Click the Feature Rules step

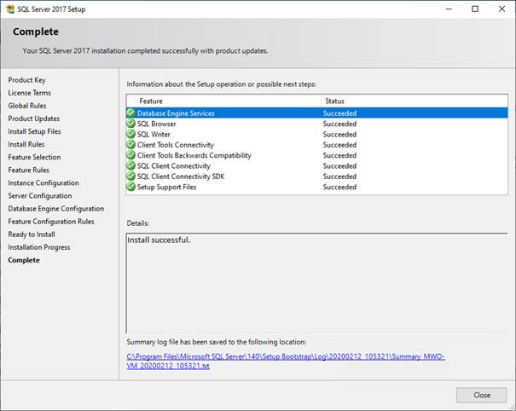tap(29, 170)
